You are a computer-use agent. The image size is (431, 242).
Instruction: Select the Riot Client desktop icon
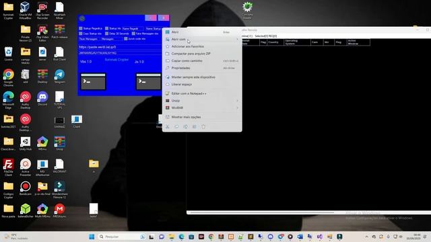[x=59, y=54]
